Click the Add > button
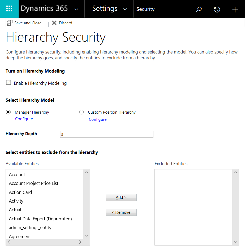 pos(121,198)
